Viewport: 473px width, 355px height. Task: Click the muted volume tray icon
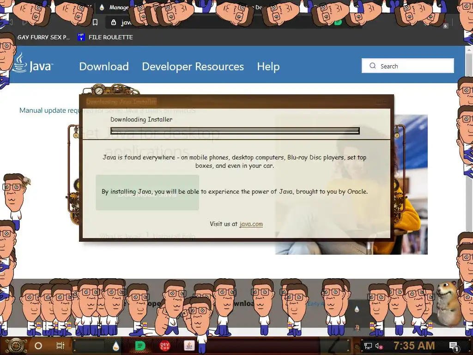(379, 346)
